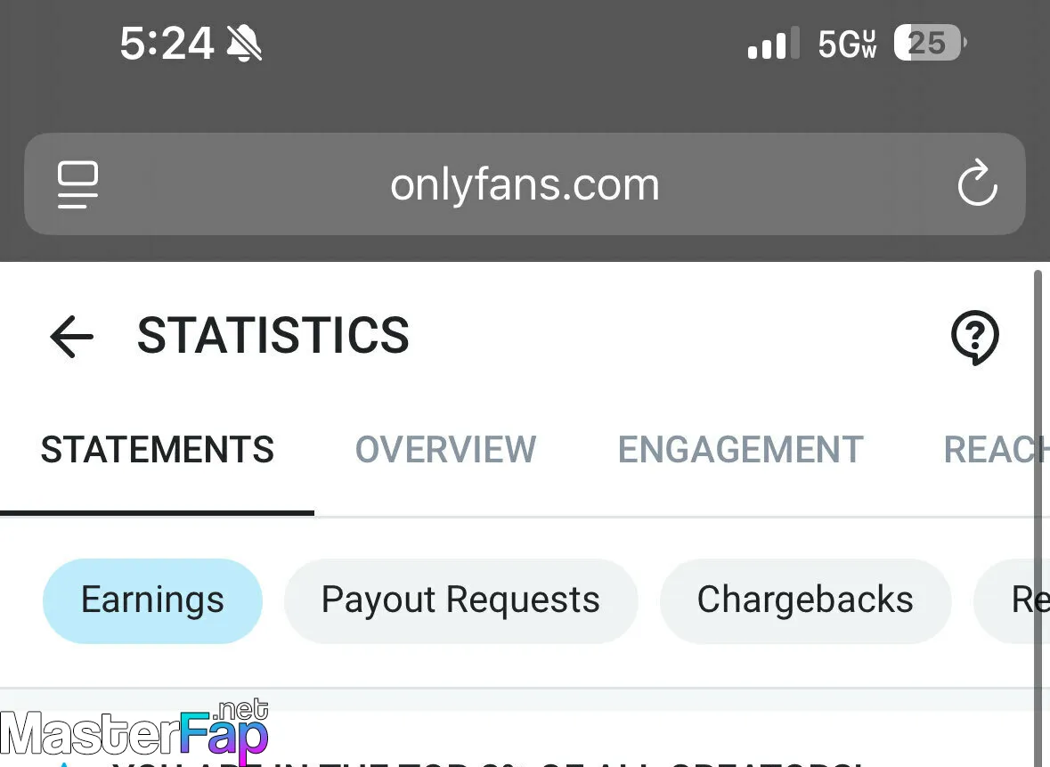The height and width of the screenshot is (767, 1050).
Task: Open the browser page settings icon
Action: click(78, 184)
